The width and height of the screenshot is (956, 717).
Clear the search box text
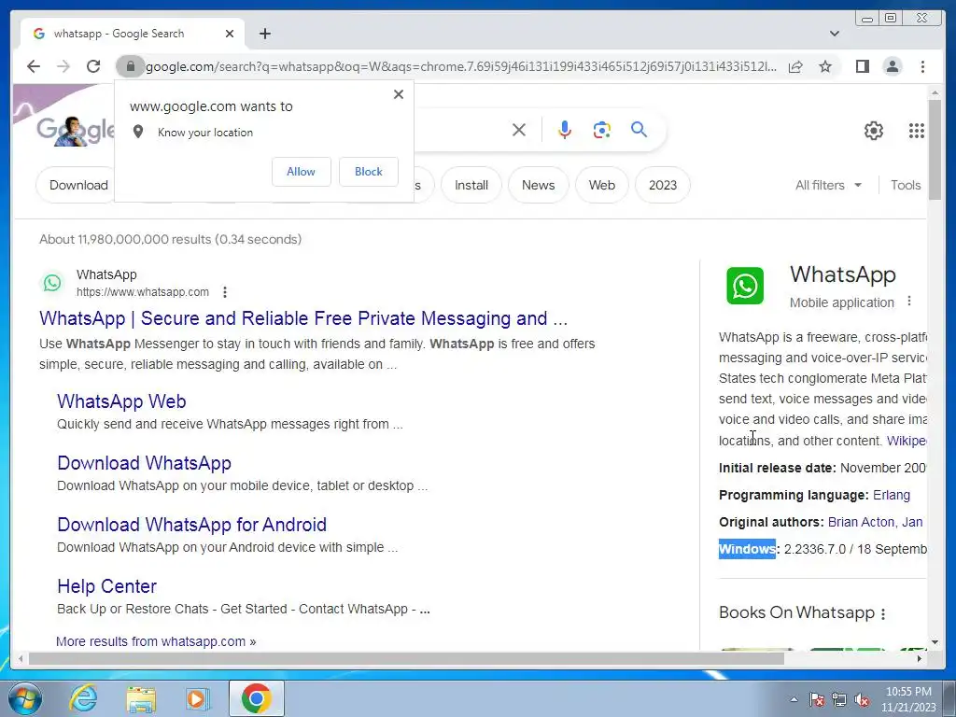tap(519, 130)
